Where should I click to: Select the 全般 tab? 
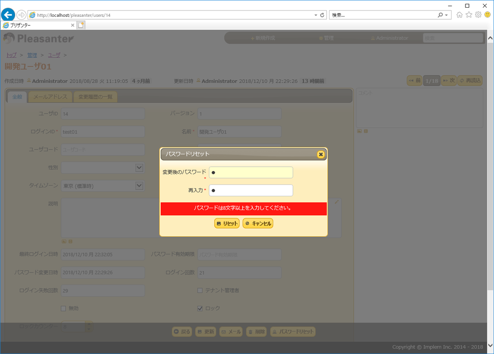pyautogui.click(x=17, y=97)
